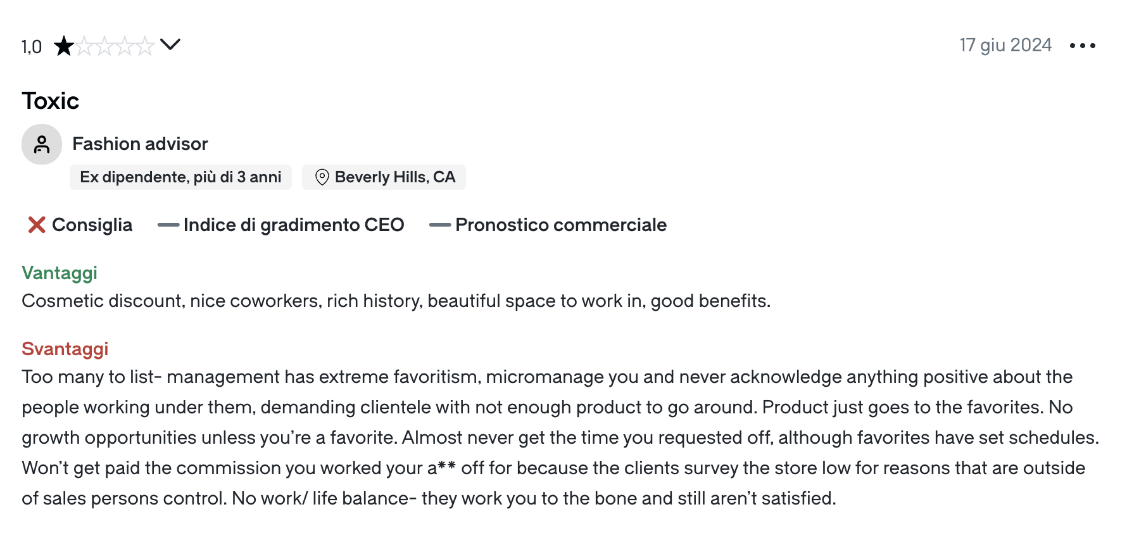Click the Ex dipendente tenure tag
Screen dimensions: 1127x533
180,177
